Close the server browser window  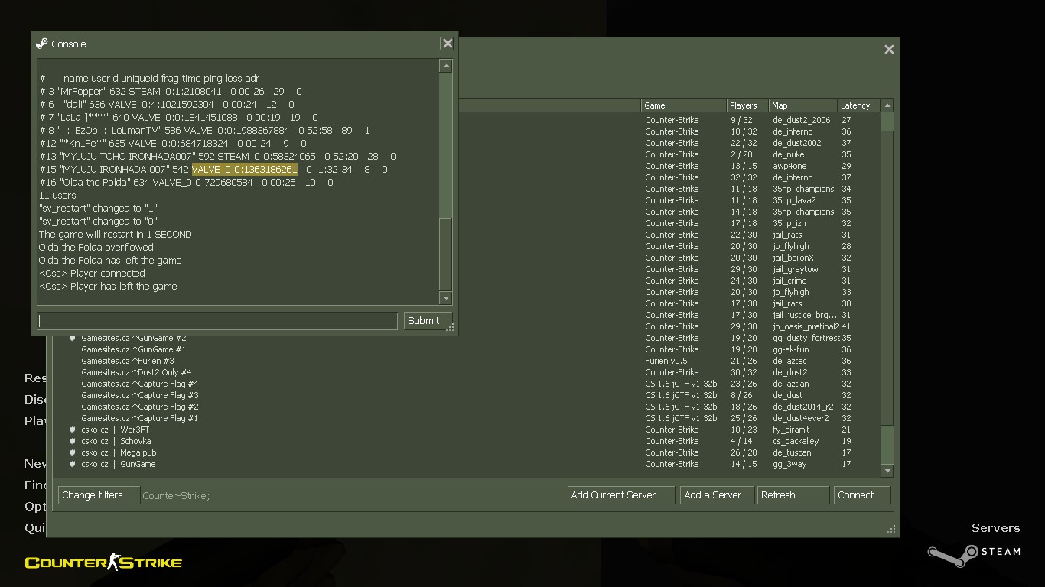[889, 49]
